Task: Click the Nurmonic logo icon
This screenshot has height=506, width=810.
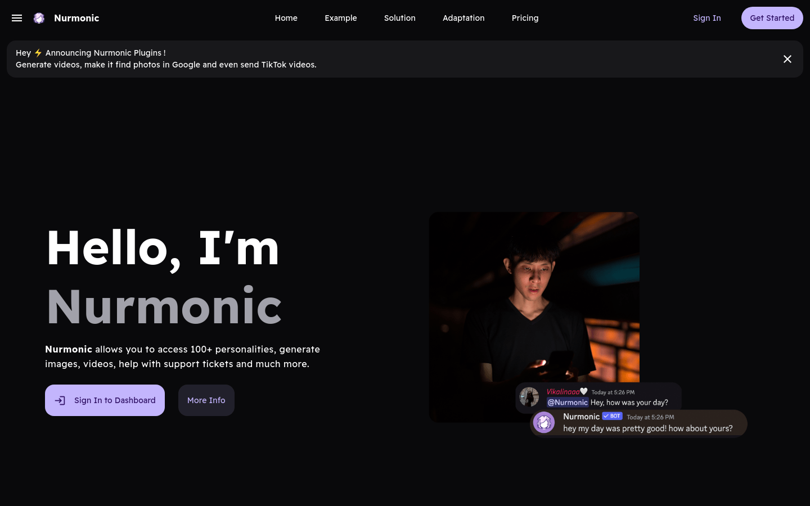Action: coord(39,18)
